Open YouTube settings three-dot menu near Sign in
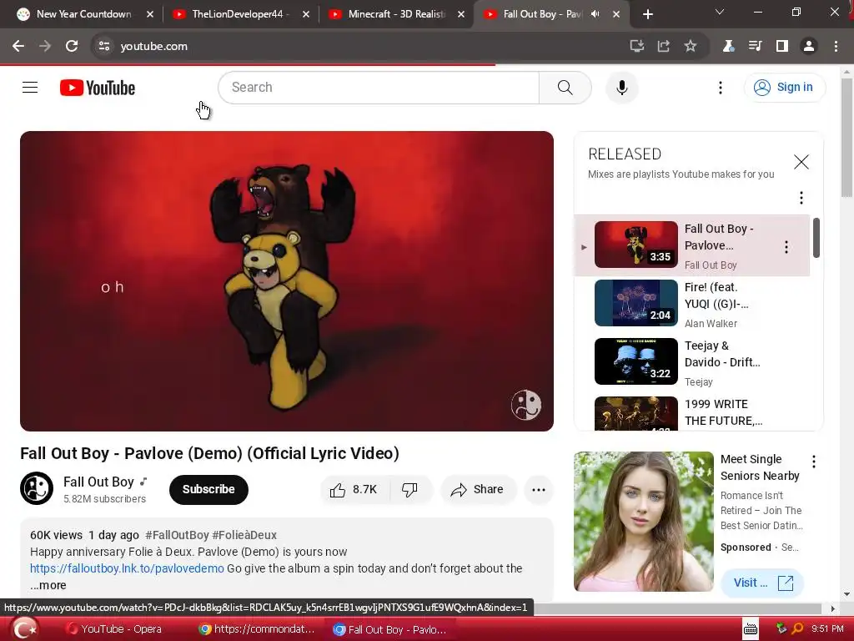854x641 pixels. 720,88
